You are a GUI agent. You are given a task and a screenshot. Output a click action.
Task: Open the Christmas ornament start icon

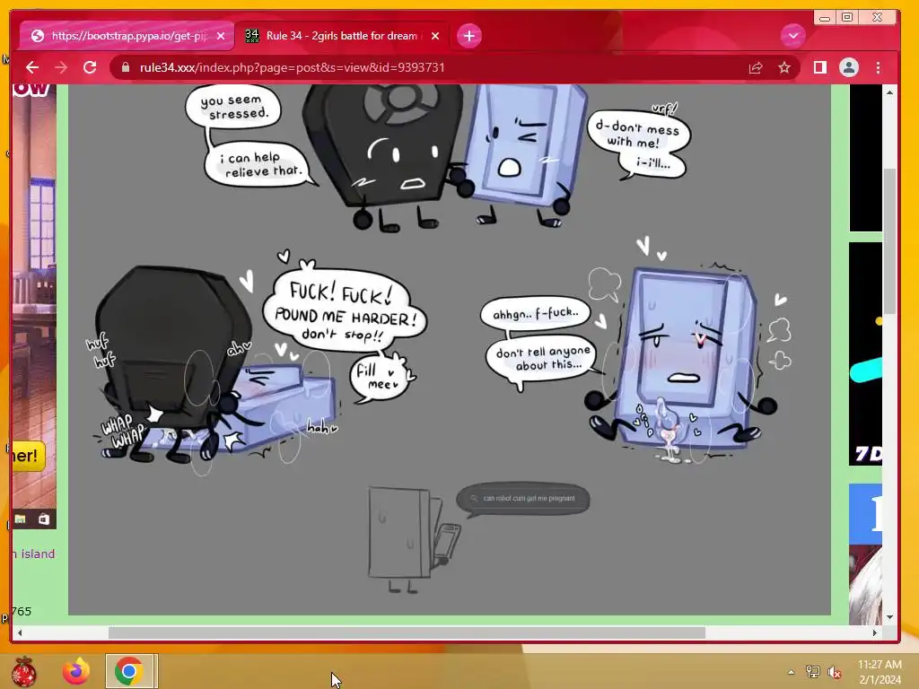coord(23,671)
